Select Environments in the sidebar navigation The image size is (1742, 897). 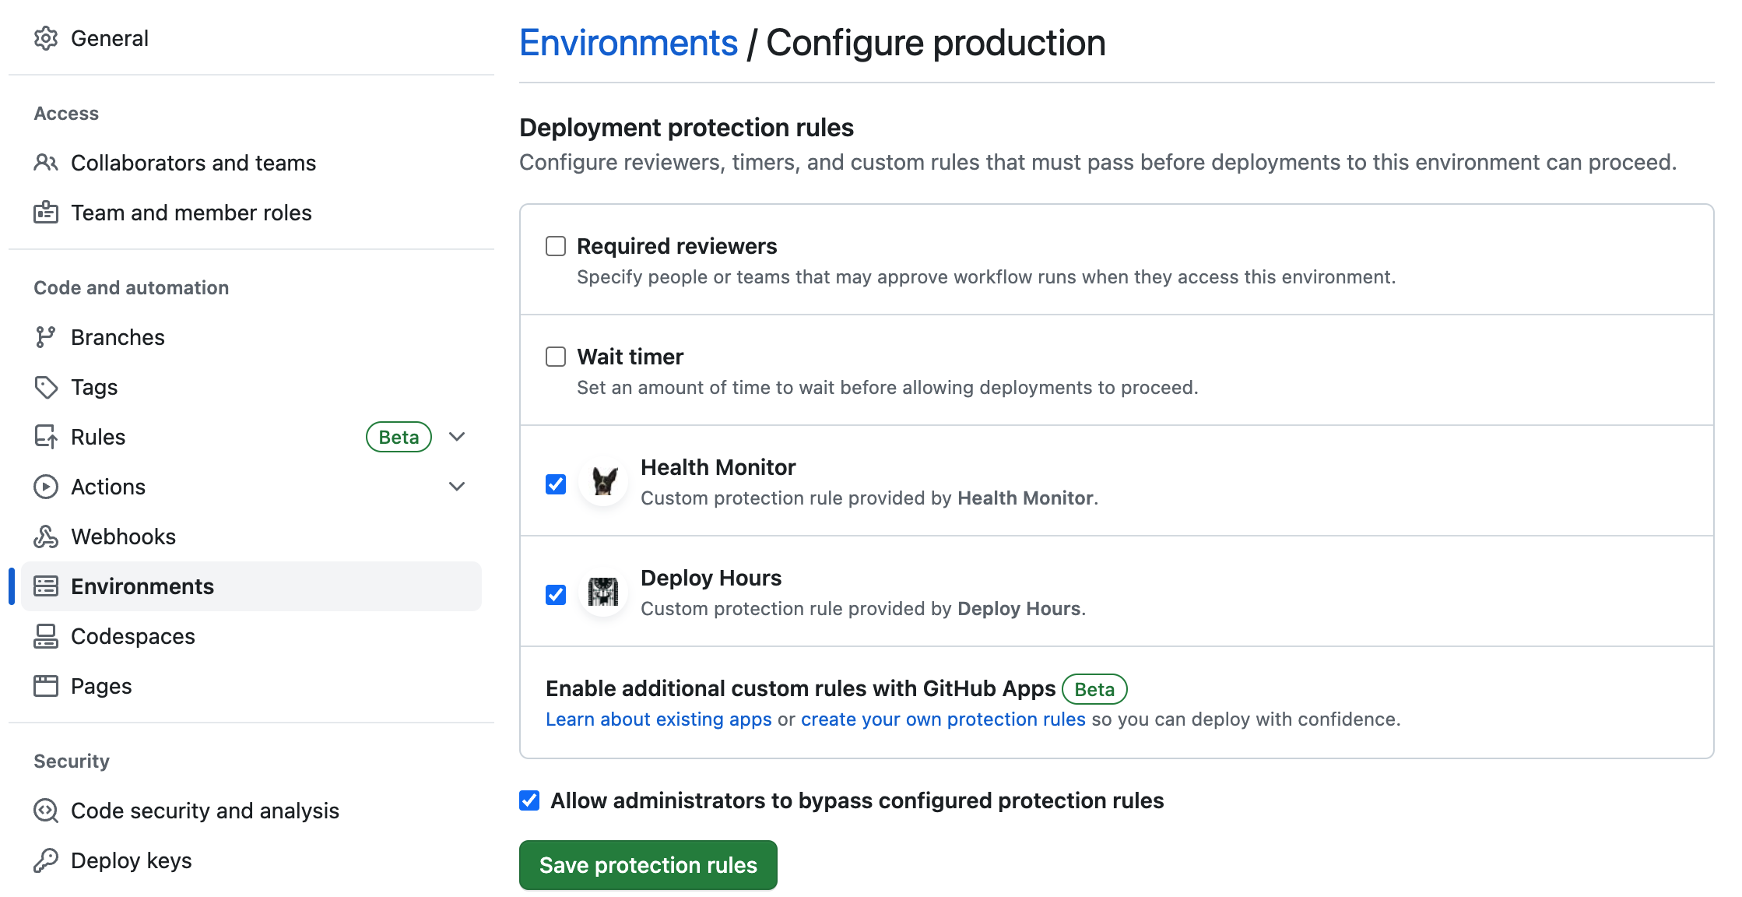pyautogui.click(x=142, y=586)
